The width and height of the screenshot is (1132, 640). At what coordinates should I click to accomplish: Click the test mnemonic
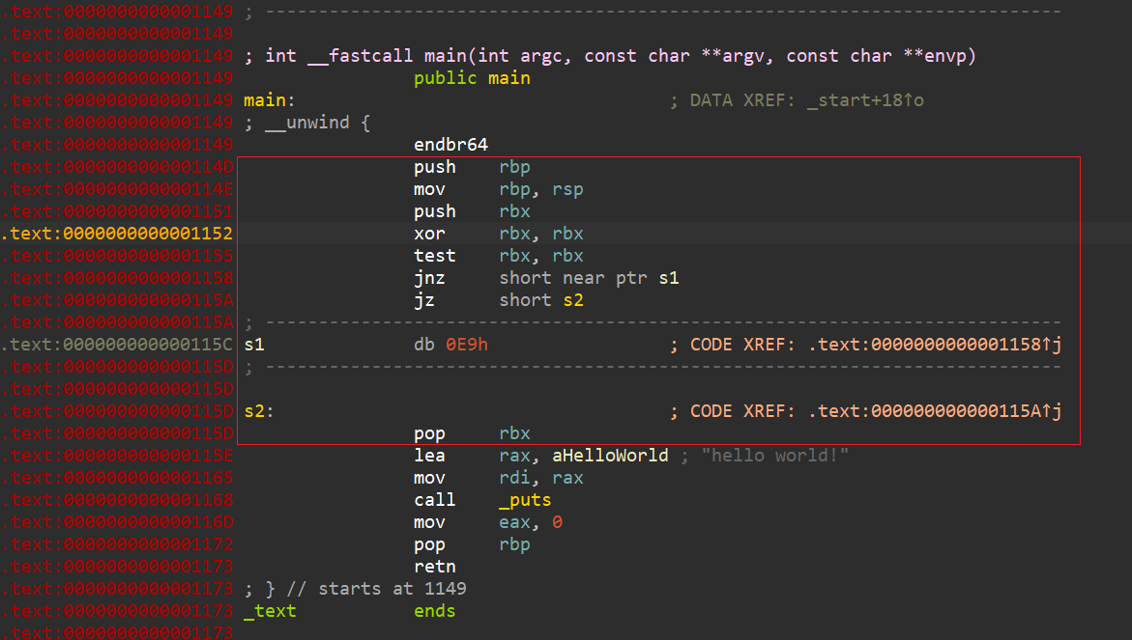click(x=434, y=256)
